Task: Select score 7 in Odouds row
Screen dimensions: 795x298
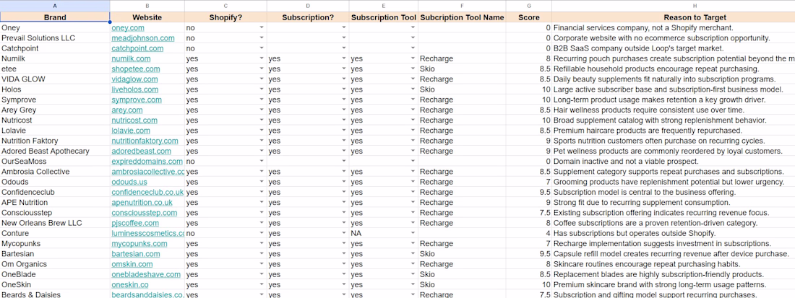Action: pyautogui.click(x=529, y=182)
